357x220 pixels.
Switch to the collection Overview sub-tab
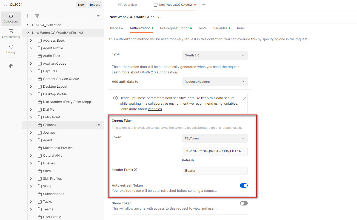pyautogui.click(x=116, y=28)
